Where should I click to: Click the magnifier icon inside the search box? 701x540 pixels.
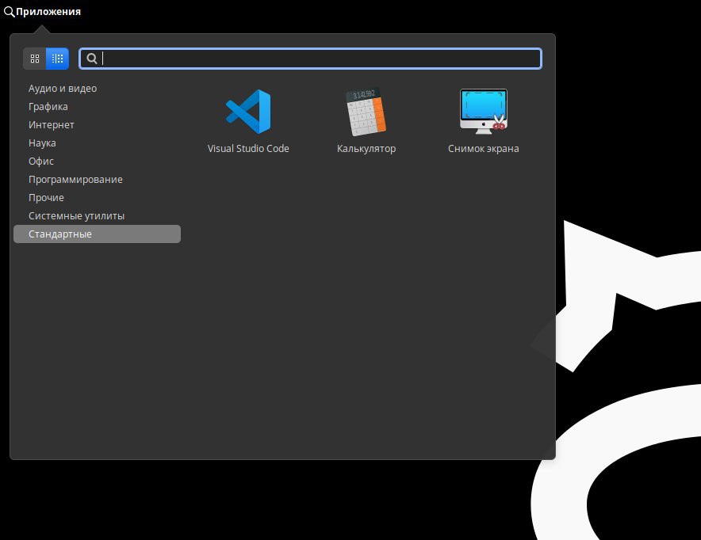pyautogui.click(x=92, y=59)
